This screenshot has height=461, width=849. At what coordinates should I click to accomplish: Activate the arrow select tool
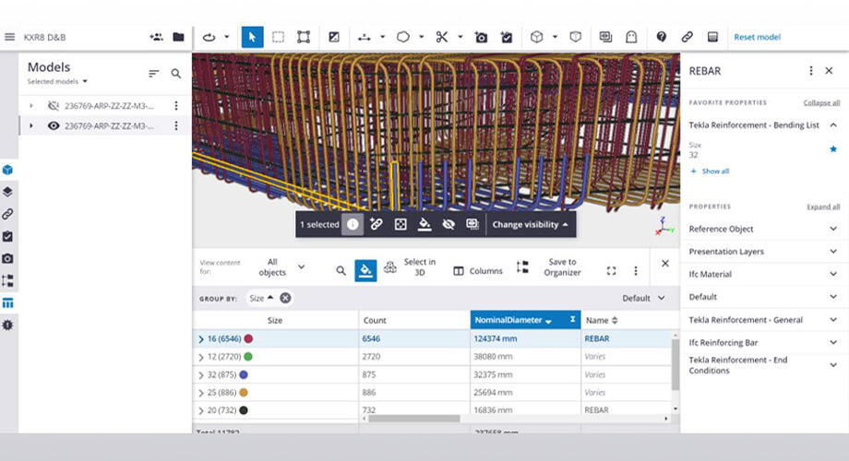(252, 37)
